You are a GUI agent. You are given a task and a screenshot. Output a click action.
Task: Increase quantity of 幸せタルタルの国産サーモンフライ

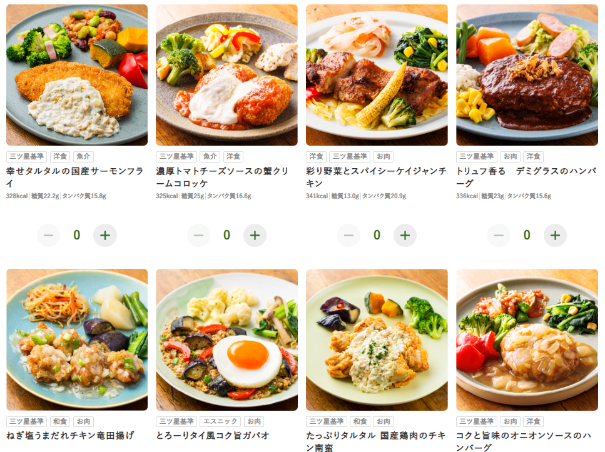(x=105, y=235)
